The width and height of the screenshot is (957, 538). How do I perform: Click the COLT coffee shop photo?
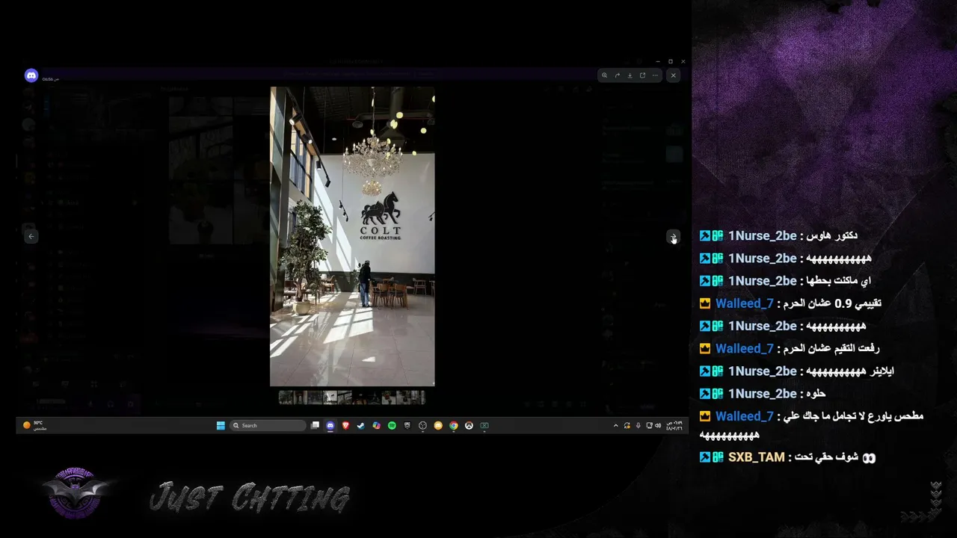pos(352,236)
